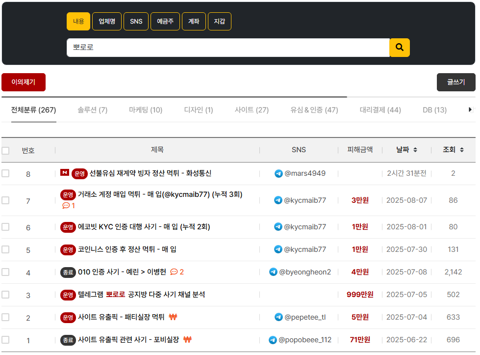Click 종료 badge on 010 인증 사기 post
Viewport: 480px width, 355px height.
click(68, 272)
